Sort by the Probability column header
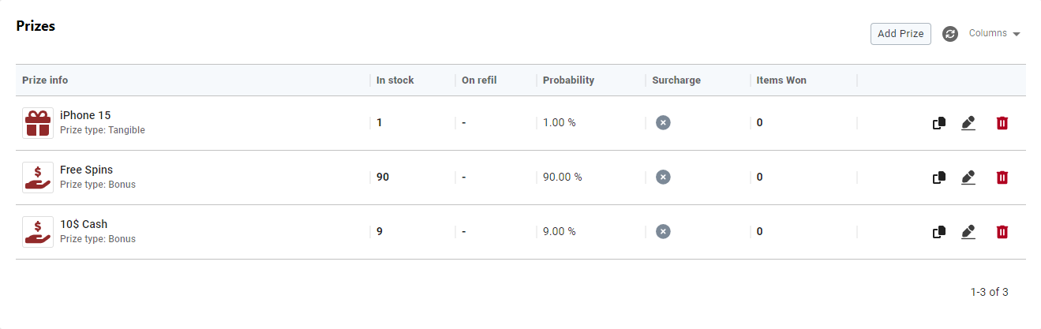 [568, 80]
